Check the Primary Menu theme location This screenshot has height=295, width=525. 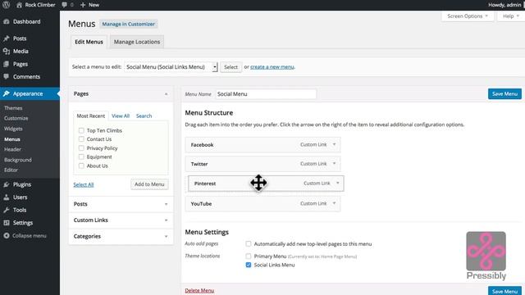point(248,256)
